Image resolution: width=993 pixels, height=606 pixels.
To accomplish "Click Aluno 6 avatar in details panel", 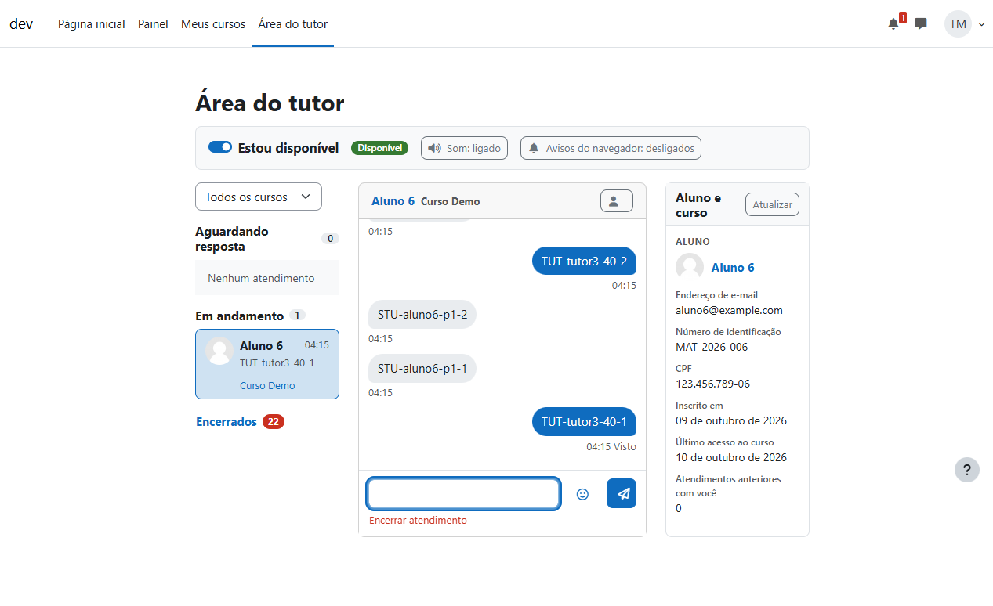I will (x=690, y=267).
